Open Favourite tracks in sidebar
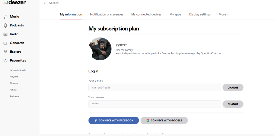Image resolution: width=274 pixels, height=136 pixels. tap(18, 70)
